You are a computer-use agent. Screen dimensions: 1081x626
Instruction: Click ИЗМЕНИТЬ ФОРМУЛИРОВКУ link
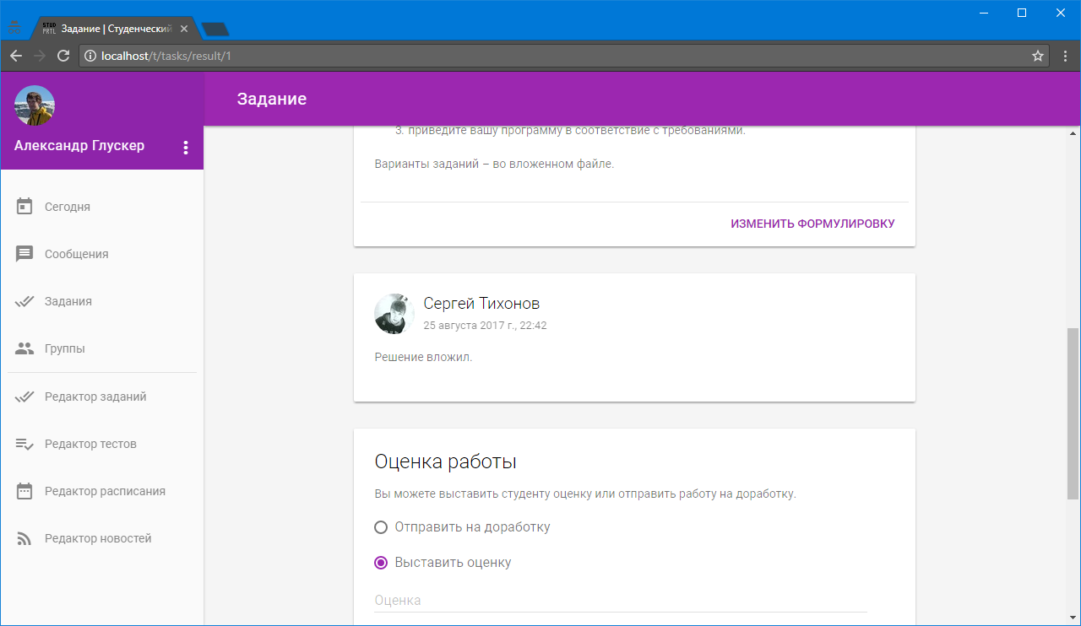point(812,223)
